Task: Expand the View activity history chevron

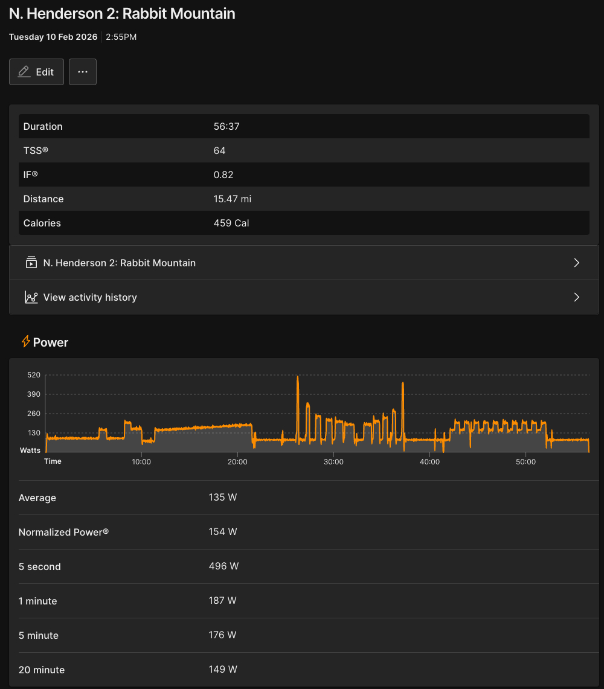Action: [x=576, y=297]
